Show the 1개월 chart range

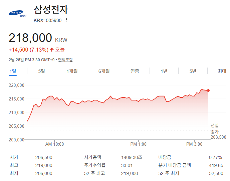coord(72,71)
